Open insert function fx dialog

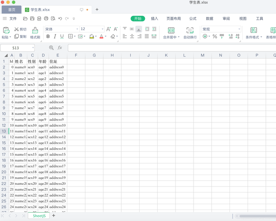[60, 48]
